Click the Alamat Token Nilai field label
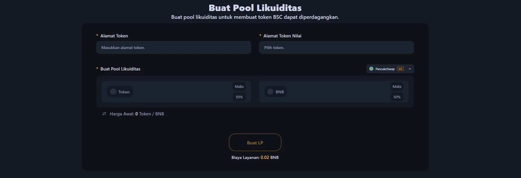This screenshot has height=178, width=521. tap(282, 36)
